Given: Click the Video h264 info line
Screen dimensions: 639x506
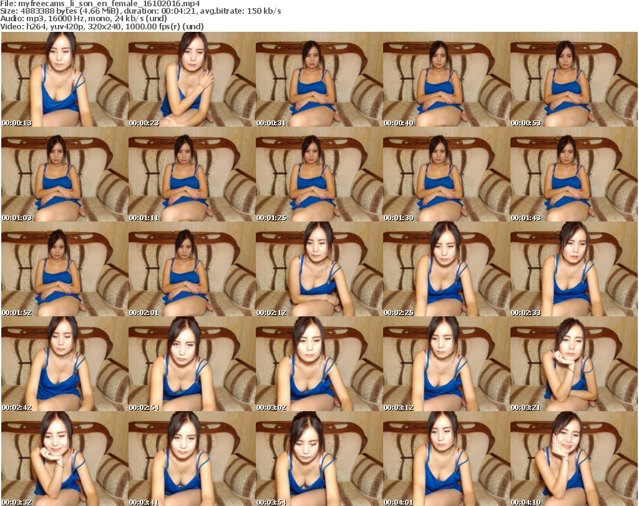Looking at the screenshot, I should pos(102,26).
